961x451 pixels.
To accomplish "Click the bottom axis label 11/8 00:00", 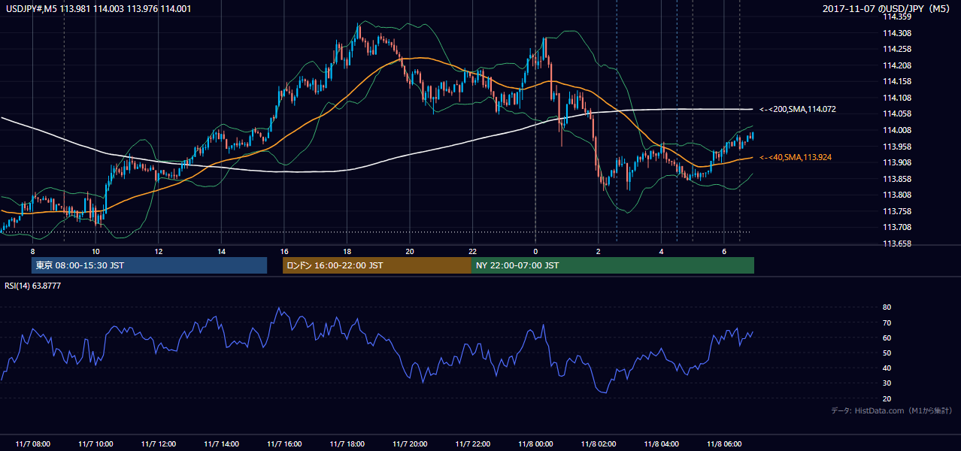I will pyautogui.click(x=535, y=444).
